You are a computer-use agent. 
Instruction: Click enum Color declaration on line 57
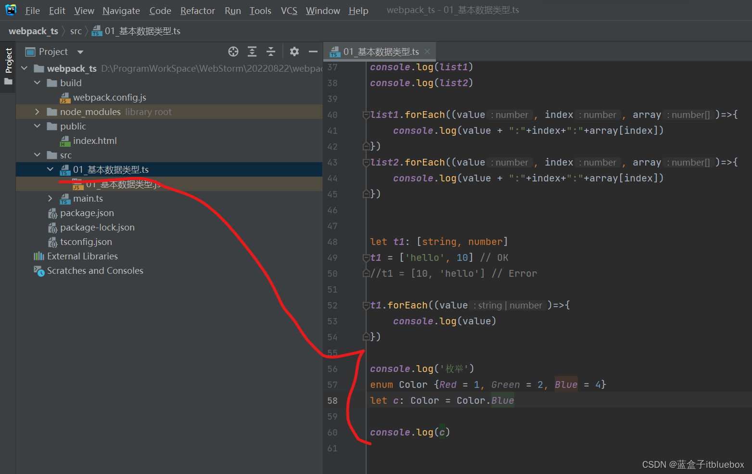tap(488, 384)
